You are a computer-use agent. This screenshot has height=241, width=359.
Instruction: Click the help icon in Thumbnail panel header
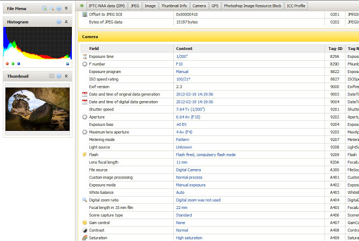coord(59,76)
